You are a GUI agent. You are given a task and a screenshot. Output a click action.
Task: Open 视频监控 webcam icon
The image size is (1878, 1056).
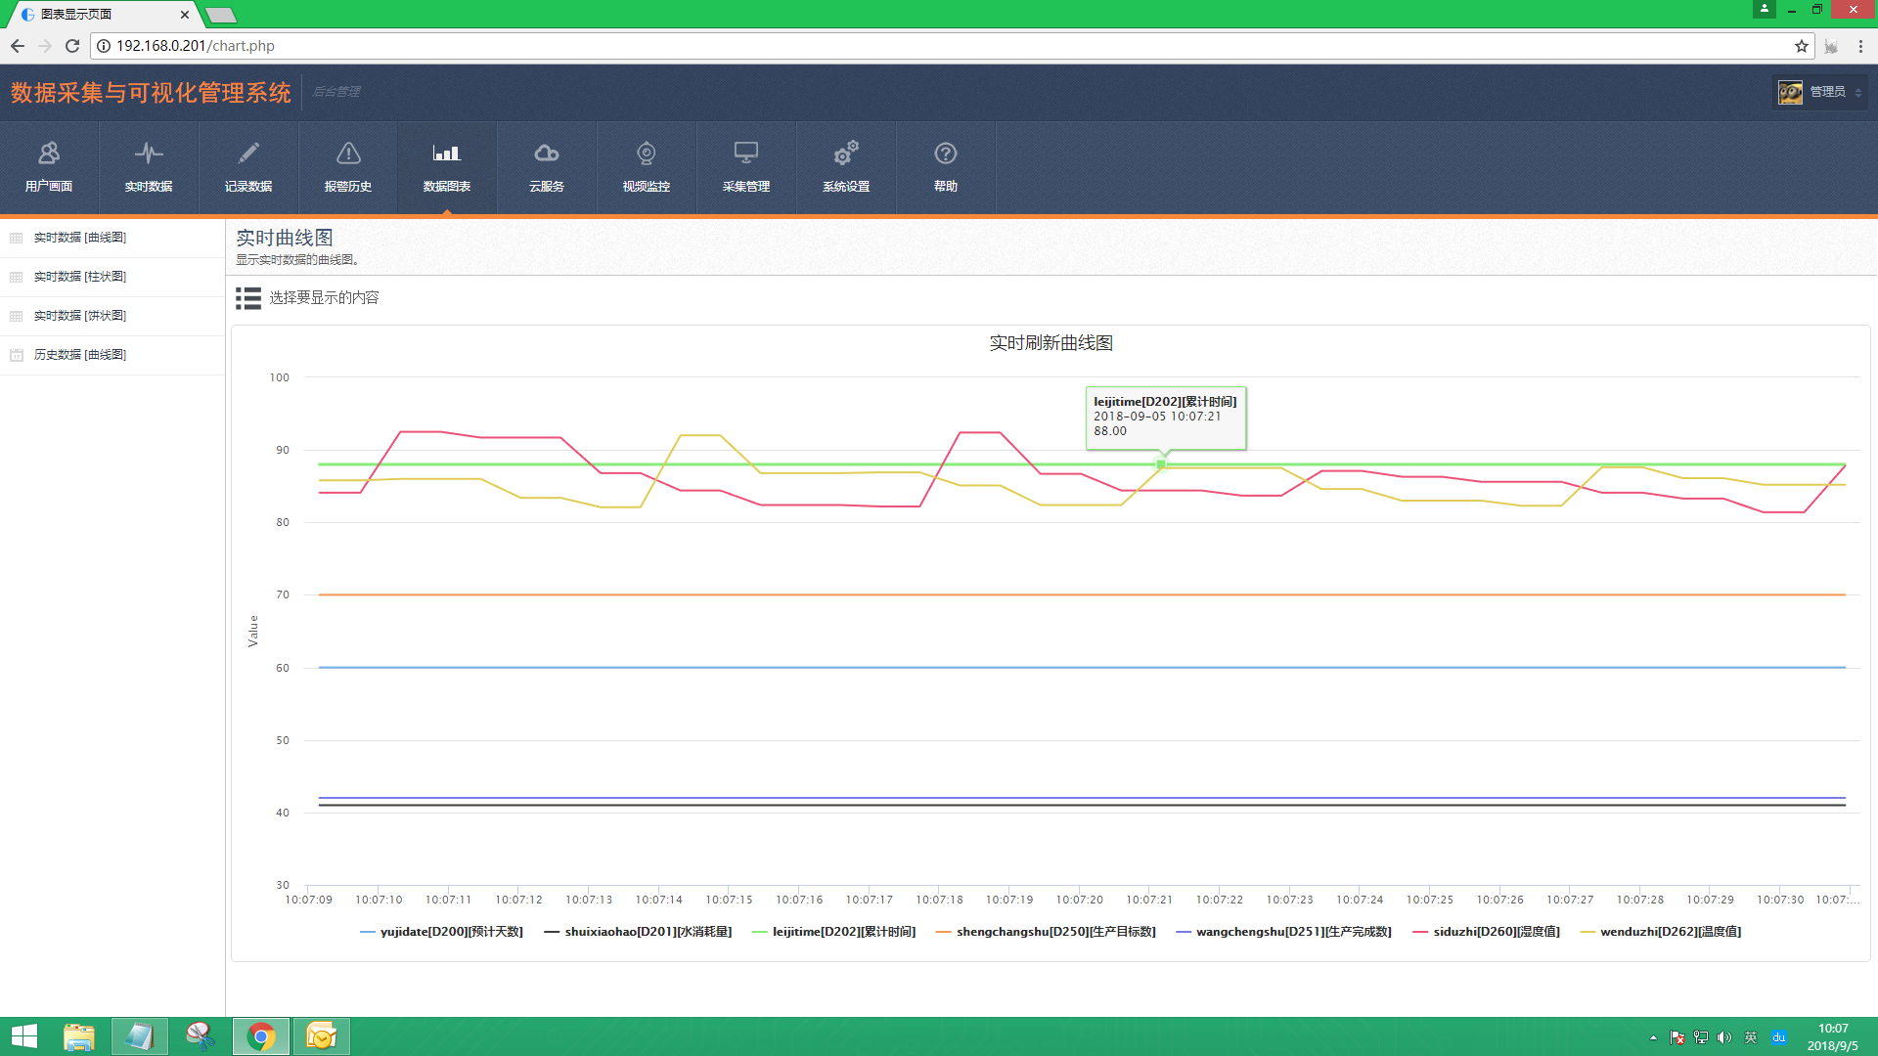point(647,154)
